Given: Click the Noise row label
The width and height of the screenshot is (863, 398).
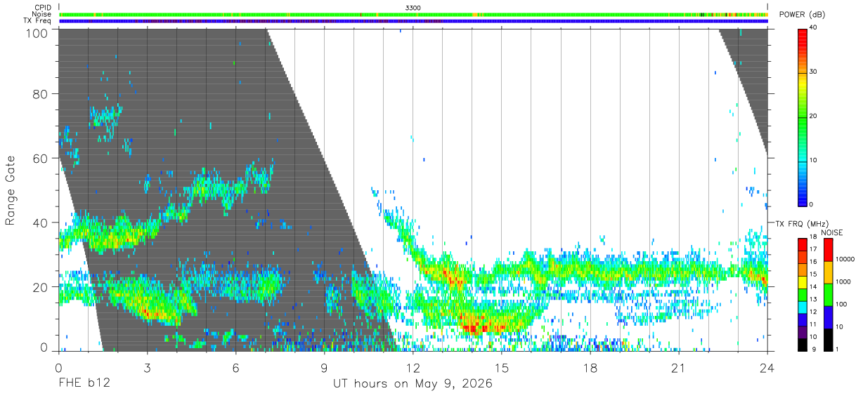Looking at the screenshot, I should pos(41,14).
